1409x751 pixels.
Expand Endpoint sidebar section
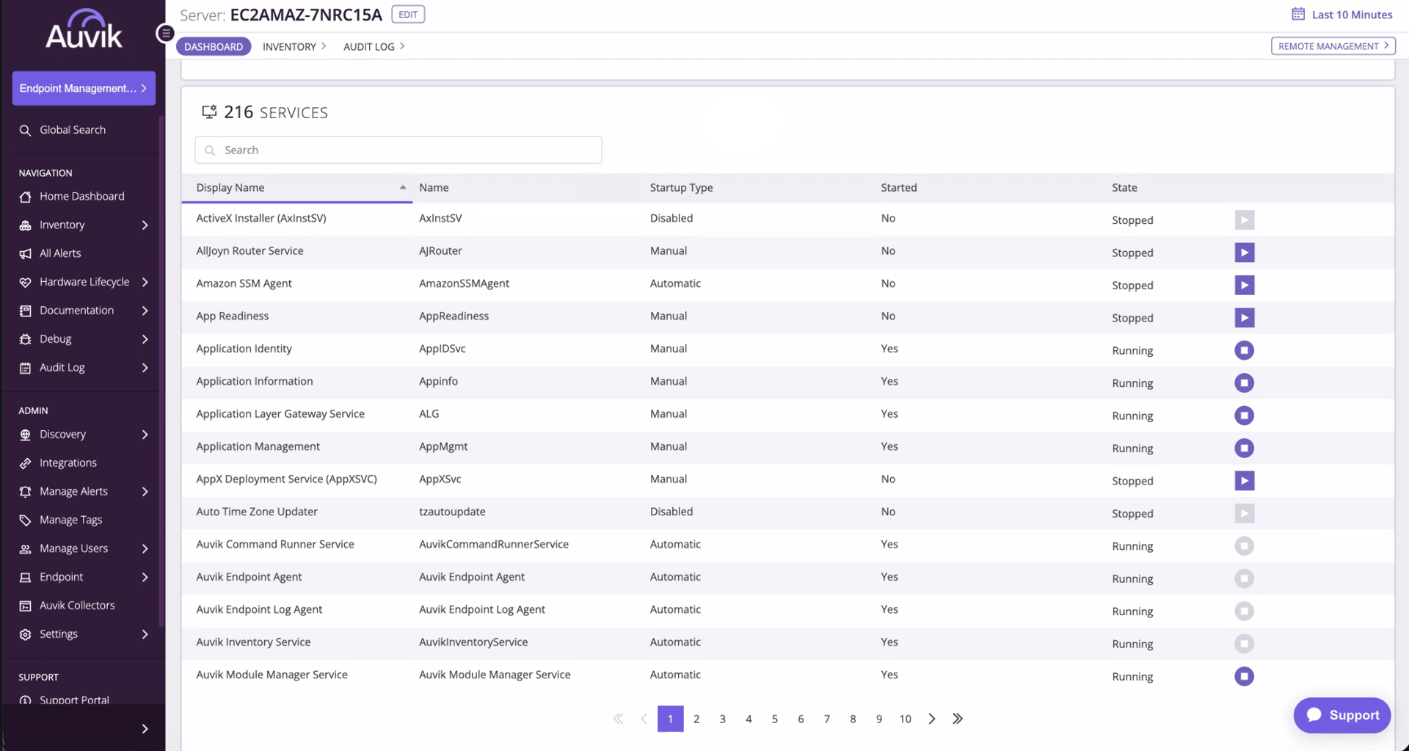(145, 577)
